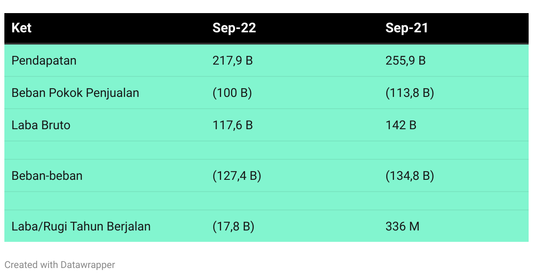Click the 142 B Laba Bruto value
The image size is (533, 275).
tap(401, 125)
